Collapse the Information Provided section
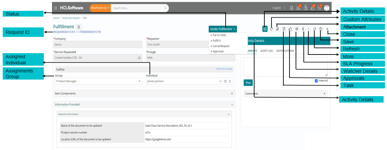 tap(232, 105)
